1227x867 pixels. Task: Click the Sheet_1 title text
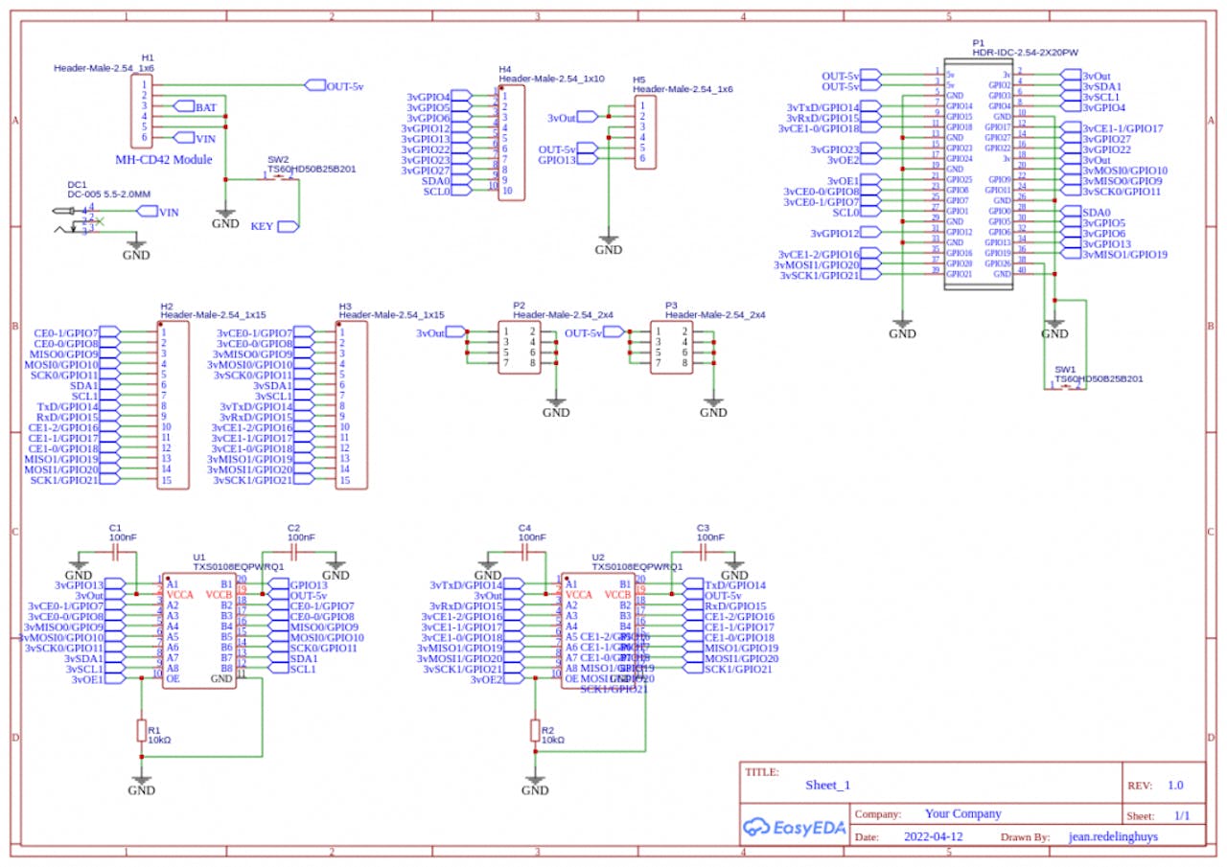coord(827,785)
